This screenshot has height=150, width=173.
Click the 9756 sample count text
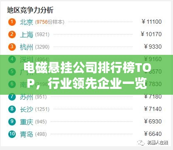tap(42, 22)
